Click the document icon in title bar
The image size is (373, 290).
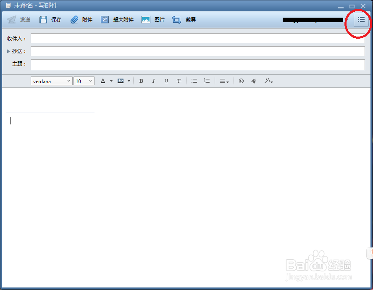click(x=8, y=5)
